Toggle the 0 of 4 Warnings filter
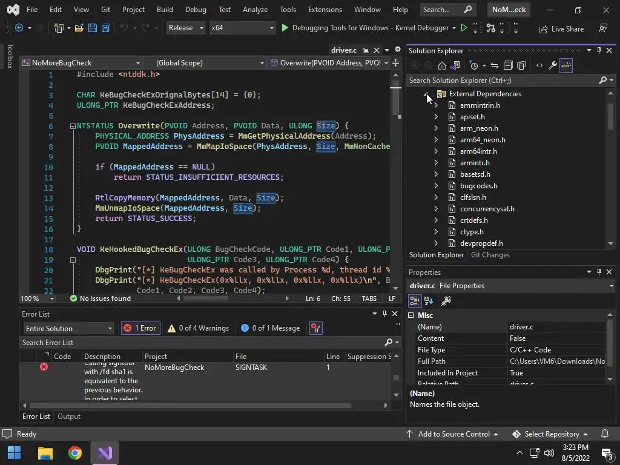The width and height of the screenshot is (620, 465). pos(199,328)
